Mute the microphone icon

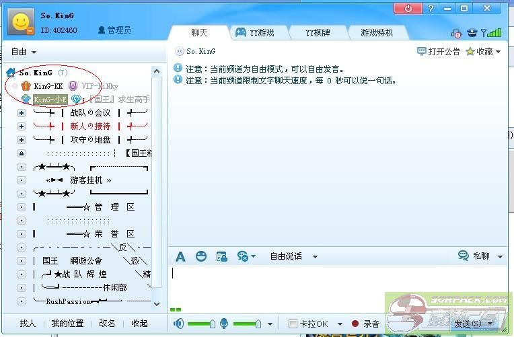point(225,324)
